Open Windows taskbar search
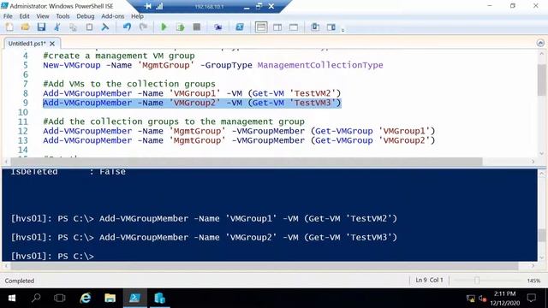This screenshot has width=548, height=308. click(36, 299)
